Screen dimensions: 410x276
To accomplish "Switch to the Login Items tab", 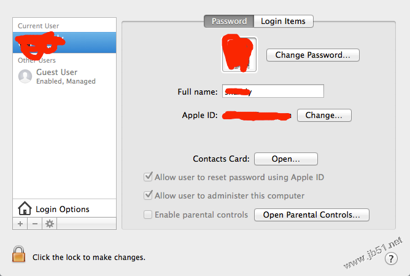I will (283, 21).
